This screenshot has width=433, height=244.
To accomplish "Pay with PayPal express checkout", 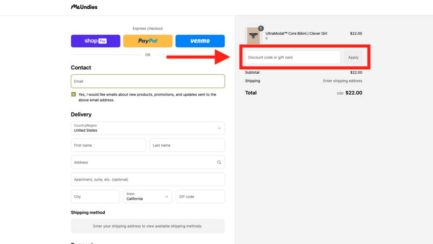I will pos(148,41).
